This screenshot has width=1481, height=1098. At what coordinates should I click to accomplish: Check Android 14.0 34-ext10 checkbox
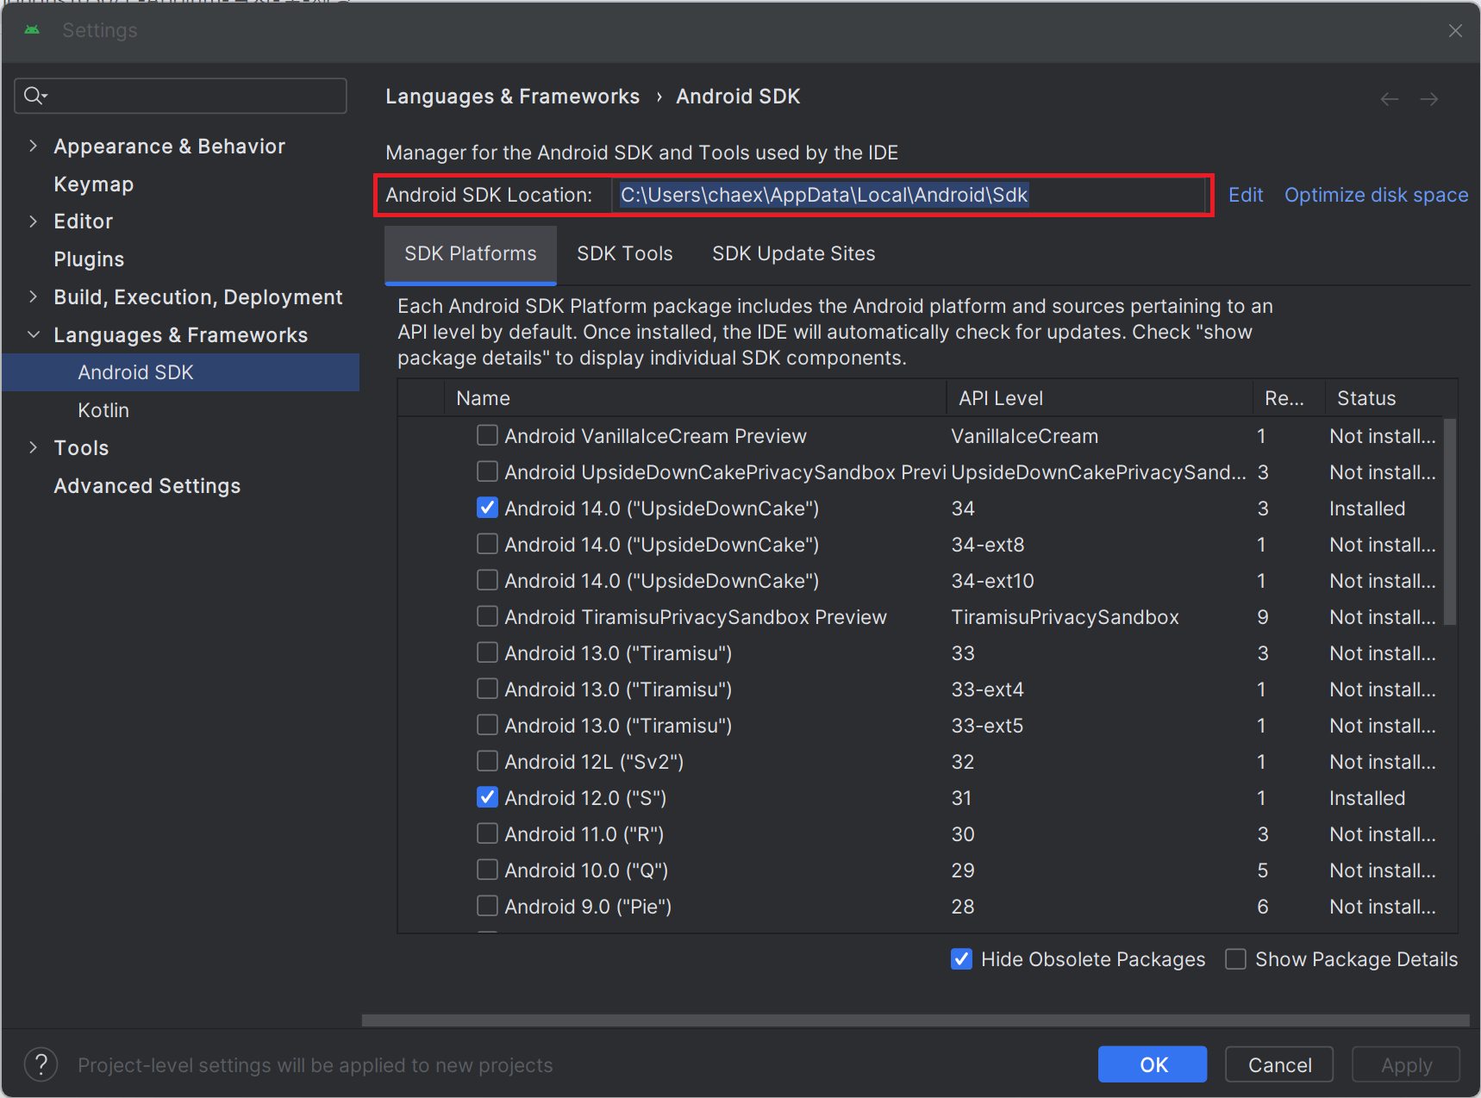tap(487, 580)
